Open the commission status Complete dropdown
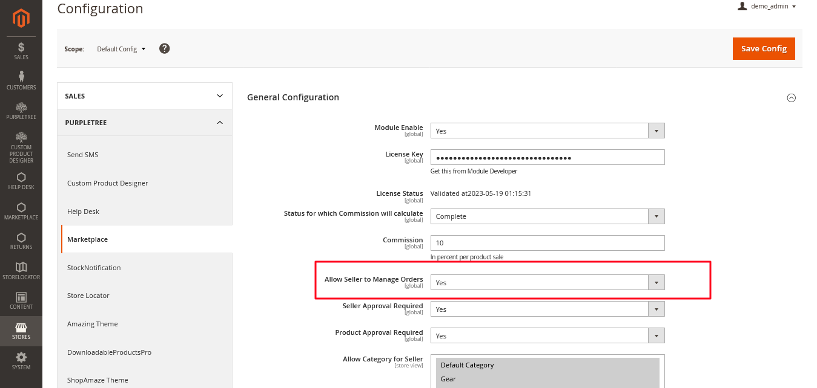Viewport: 817px width, 388px height. click(547, 216)
